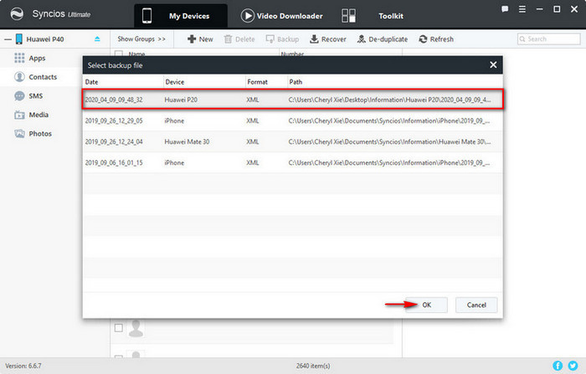
Task: Open the hamburger menu icon
Action: point(522,9)
